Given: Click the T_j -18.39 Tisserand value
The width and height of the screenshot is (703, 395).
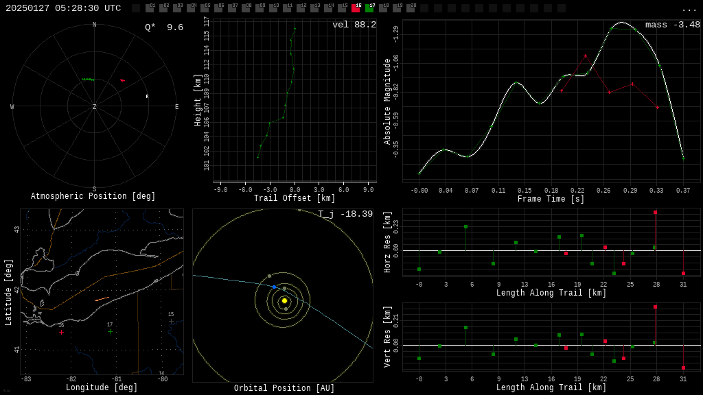Looking at the screenshot, I should [345, 214].
